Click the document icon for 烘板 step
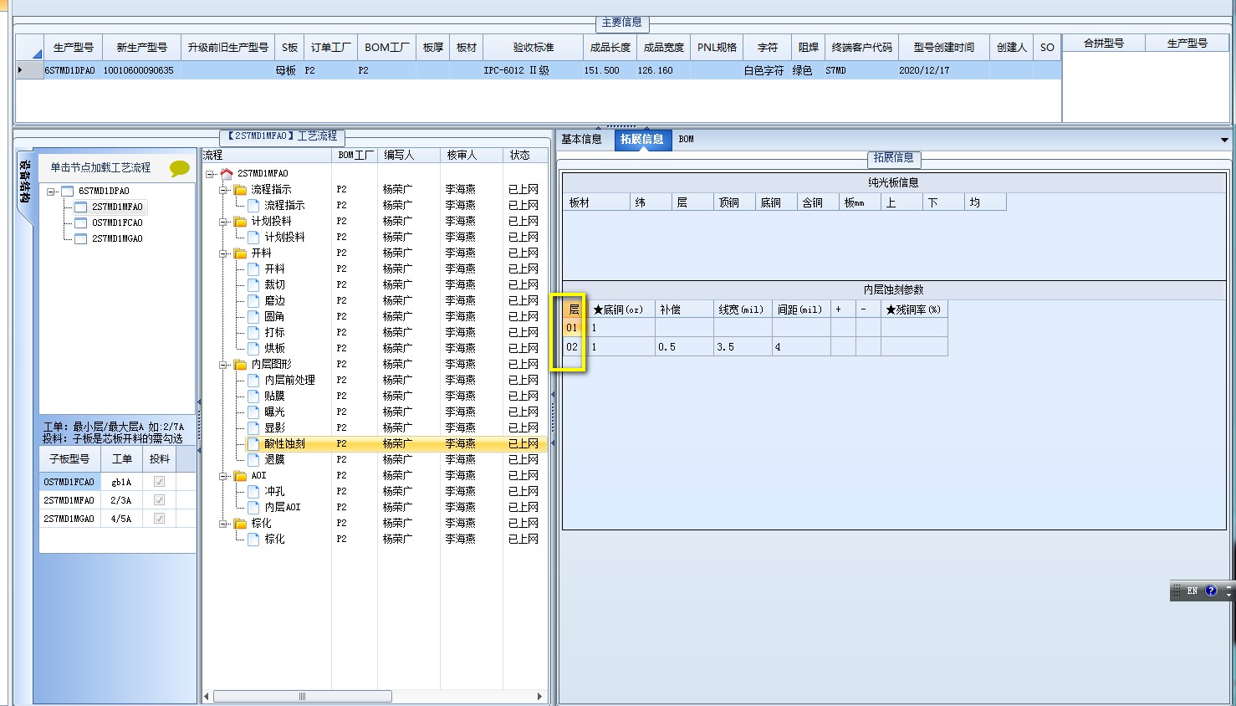1236x706 pixels. [x=253, y=348]
